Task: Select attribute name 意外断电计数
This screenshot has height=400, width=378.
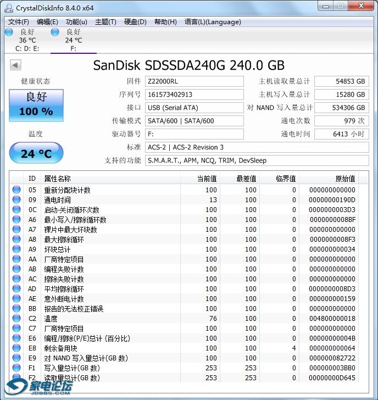Action: [x=64, y=299]
